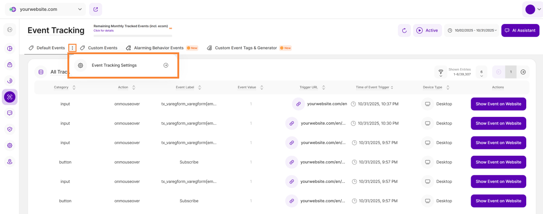The width and height of the screenshot is (543, 214).
Task: Go to next page arrow
Action: click(523, 72)
